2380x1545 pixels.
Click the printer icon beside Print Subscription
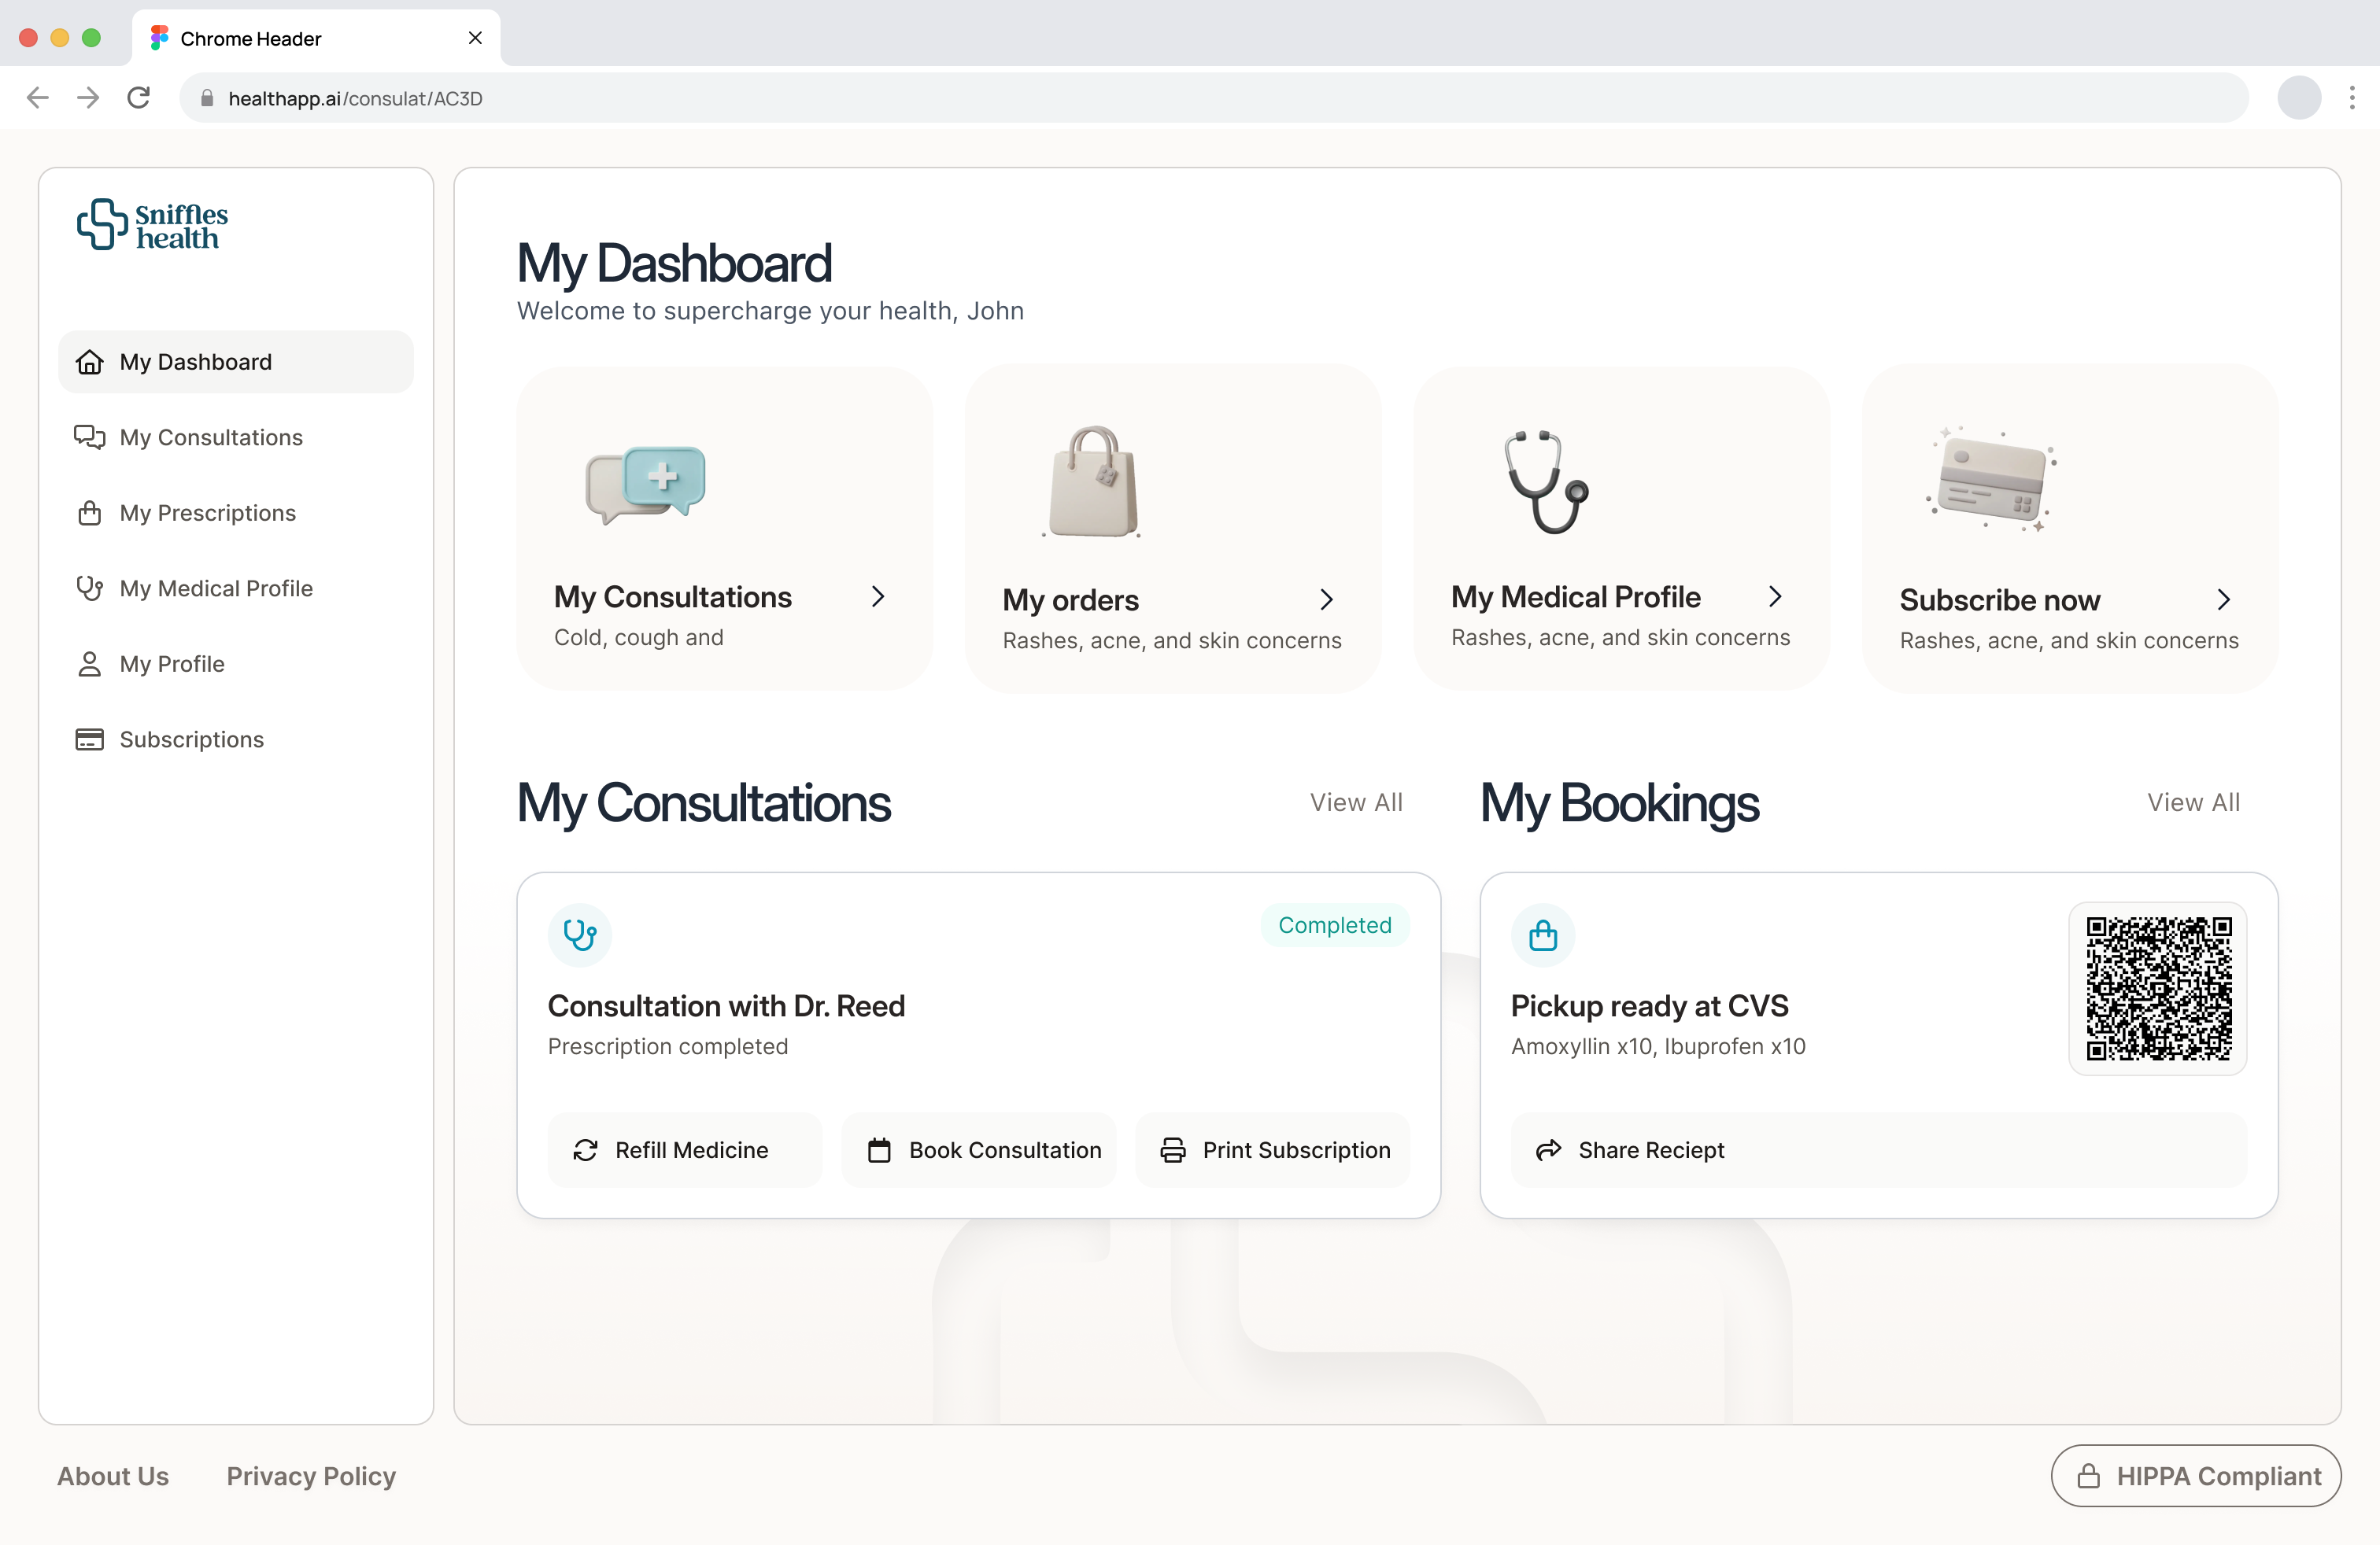pos(1172,1150)
